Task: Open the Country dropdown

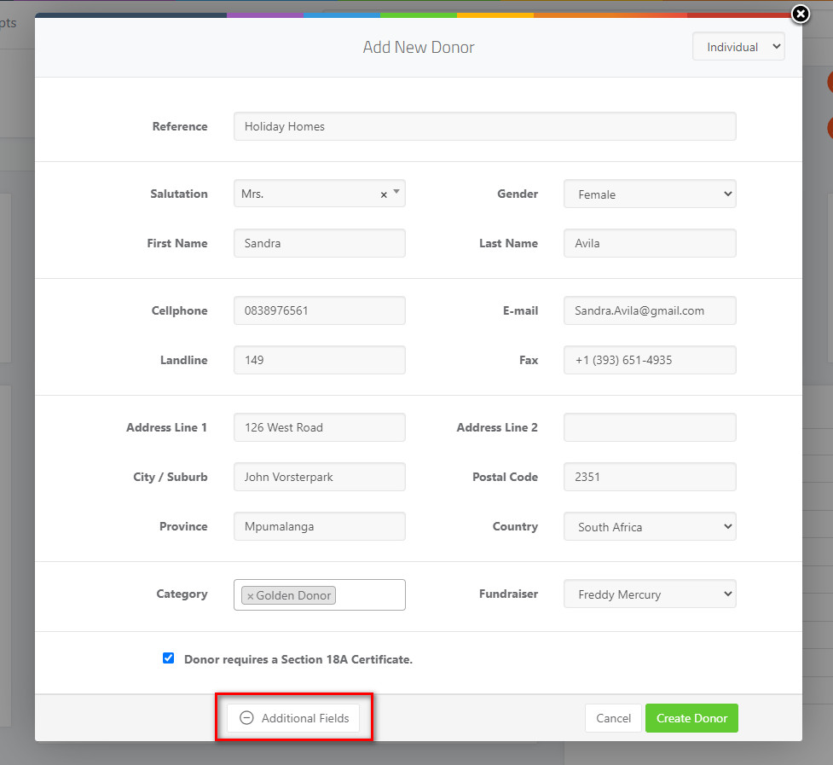Action: point(650,526)
